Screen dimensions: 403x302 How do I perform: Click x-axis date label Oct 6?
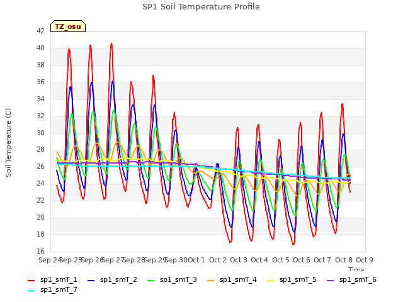(302, 260)
